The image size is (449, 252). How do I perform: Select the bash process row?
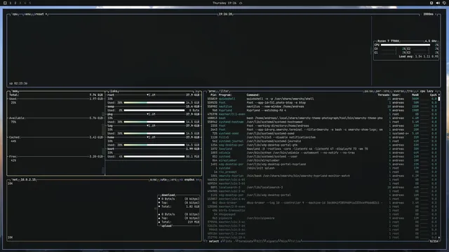[322, 118]
